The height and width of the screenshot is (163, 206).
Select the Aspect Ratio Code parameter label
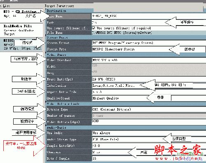pos(69,92)
